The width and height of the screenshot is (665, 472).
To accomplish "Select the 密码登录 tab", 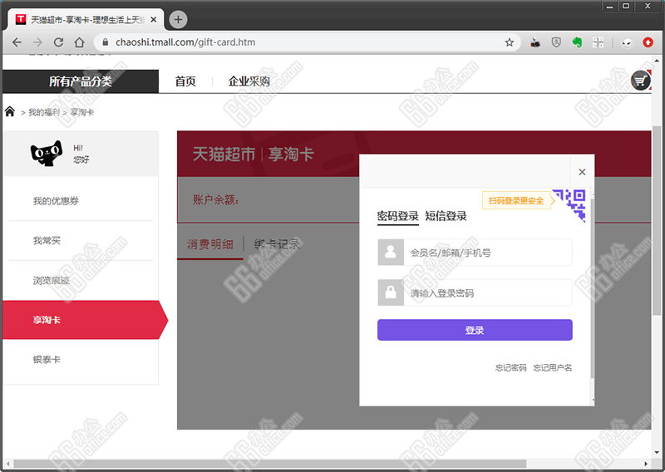I will coord(398,216).
